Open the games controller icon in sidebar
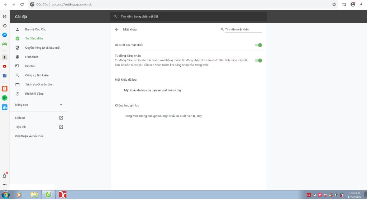This screenshot has height=199, width=367. point(4,44)
